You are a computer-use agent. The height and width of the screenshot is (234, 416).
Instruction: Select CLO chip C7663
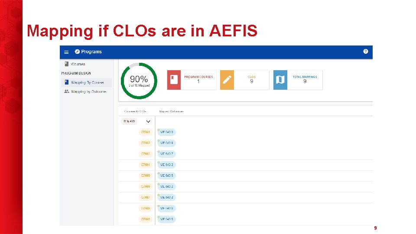tap(146, 154)
